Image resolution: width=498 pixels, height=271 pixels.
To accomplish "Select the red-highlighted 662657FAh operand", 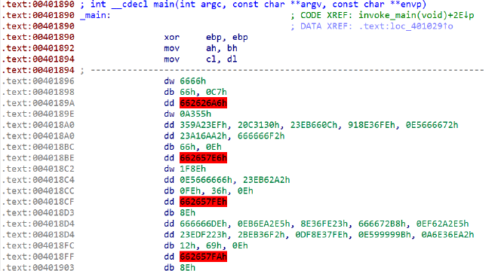I will click(x=203, y=257).
